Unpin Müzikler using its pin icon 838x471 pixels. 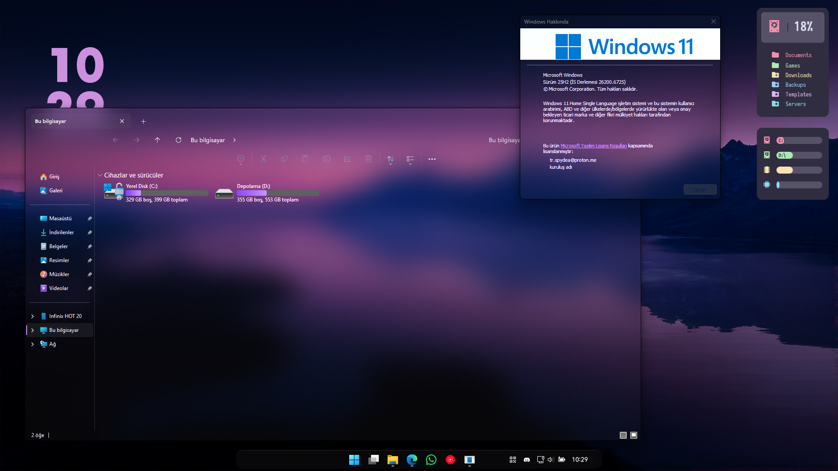click(89, 274)
